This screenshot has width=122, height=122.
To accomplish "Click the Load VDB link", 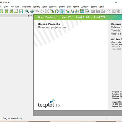I will click(101, 17).
